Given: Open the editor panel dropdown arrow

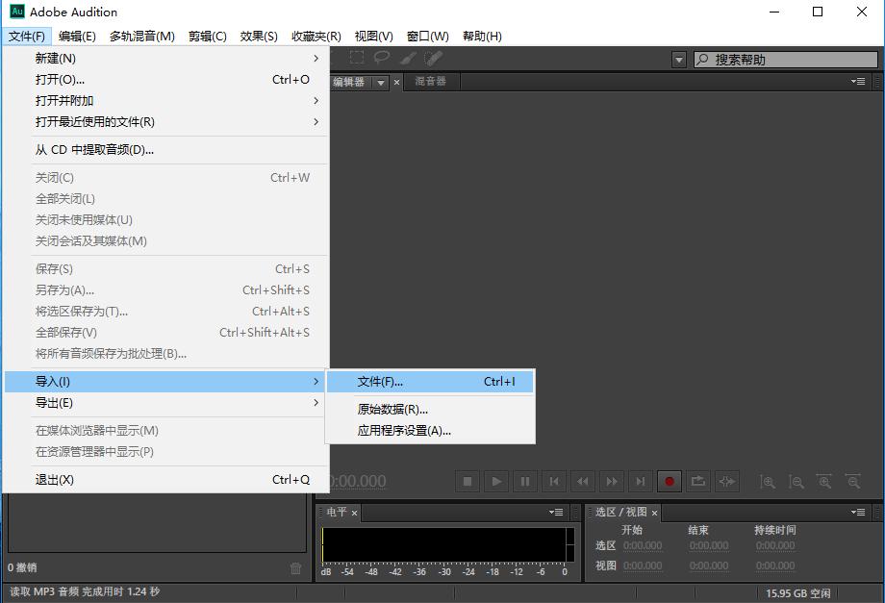Looking at the screenshot, I should [x=381, y=82].
